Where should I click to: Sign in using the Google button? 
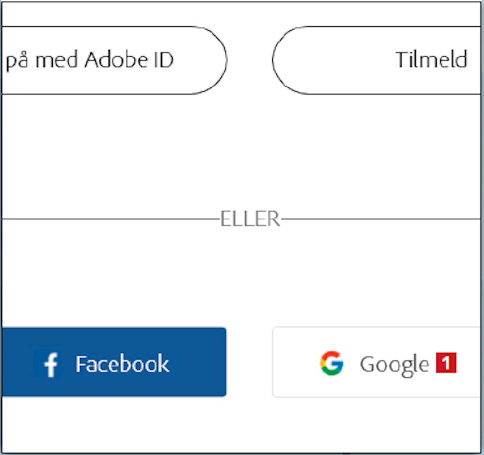pos(376,362)
